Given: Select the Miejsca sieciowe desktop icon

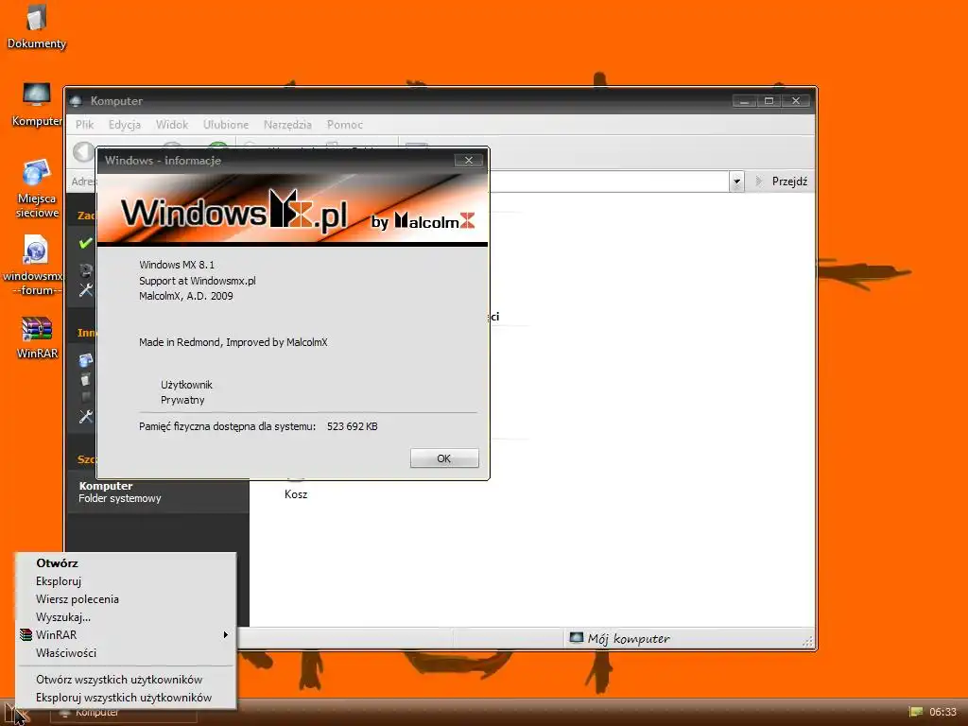Looking at the screenshot, I should click(x=37, y=188).
